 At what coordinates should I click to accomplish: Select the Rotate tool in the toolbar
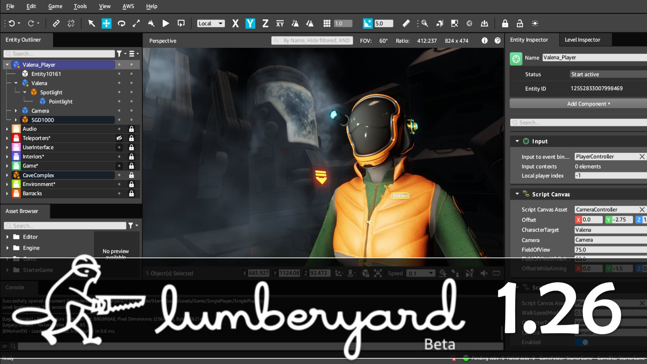(122, 24)
